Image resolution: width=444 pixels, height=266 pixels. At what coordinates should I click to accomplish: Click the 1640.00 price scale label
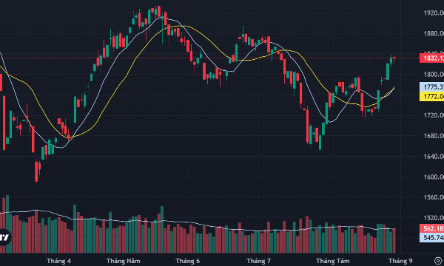tap(434, 157)
